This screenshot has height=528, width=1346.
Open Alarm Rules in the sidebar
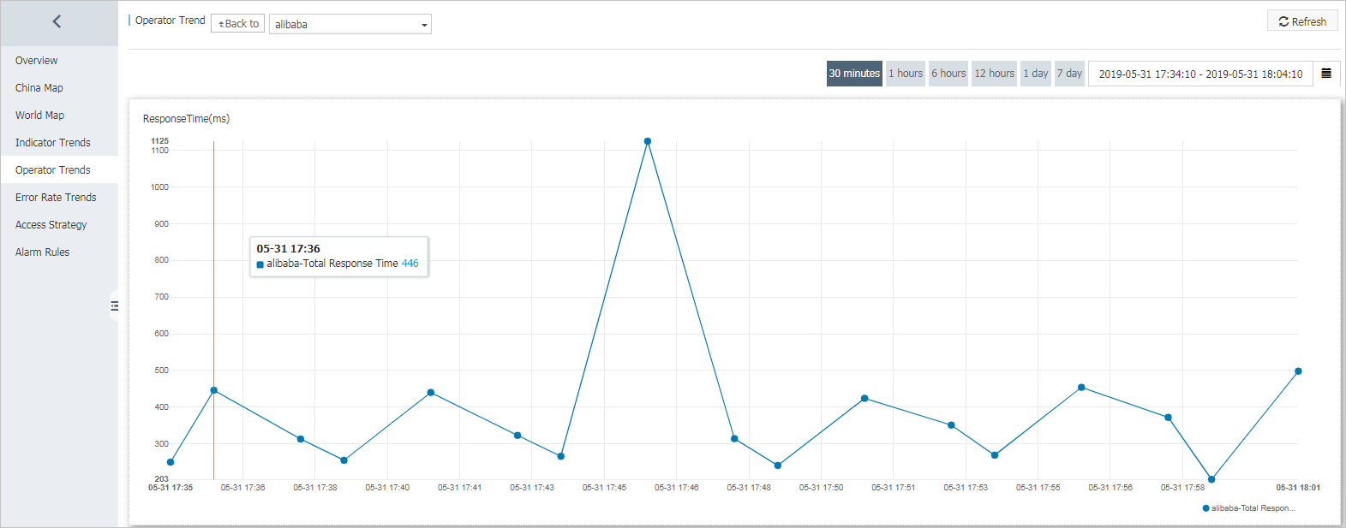point(59,252)
